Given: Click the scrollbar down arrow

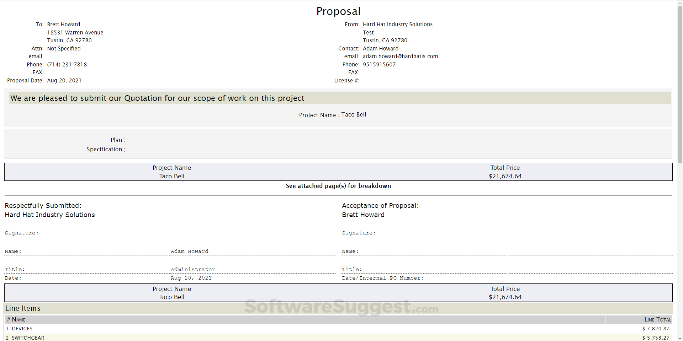Looking at the screenshot, I should 680,338.
